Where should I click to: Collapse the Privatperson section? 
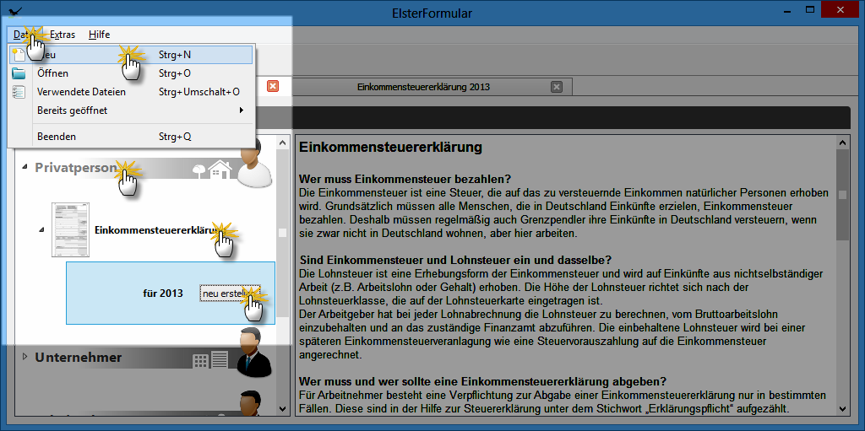pos(24,166)
